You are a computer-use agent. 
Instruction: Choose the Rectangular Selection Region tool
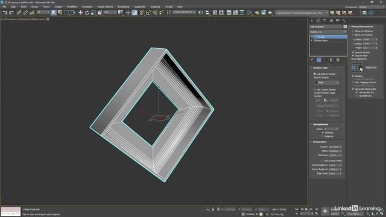coord(66,13)
